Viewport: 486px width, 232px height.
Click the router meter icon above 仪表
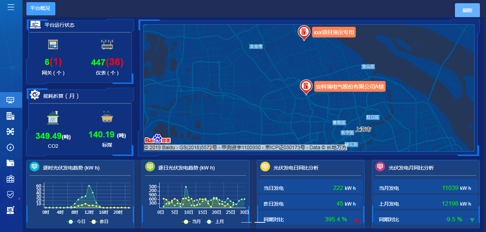pos(107,45)
